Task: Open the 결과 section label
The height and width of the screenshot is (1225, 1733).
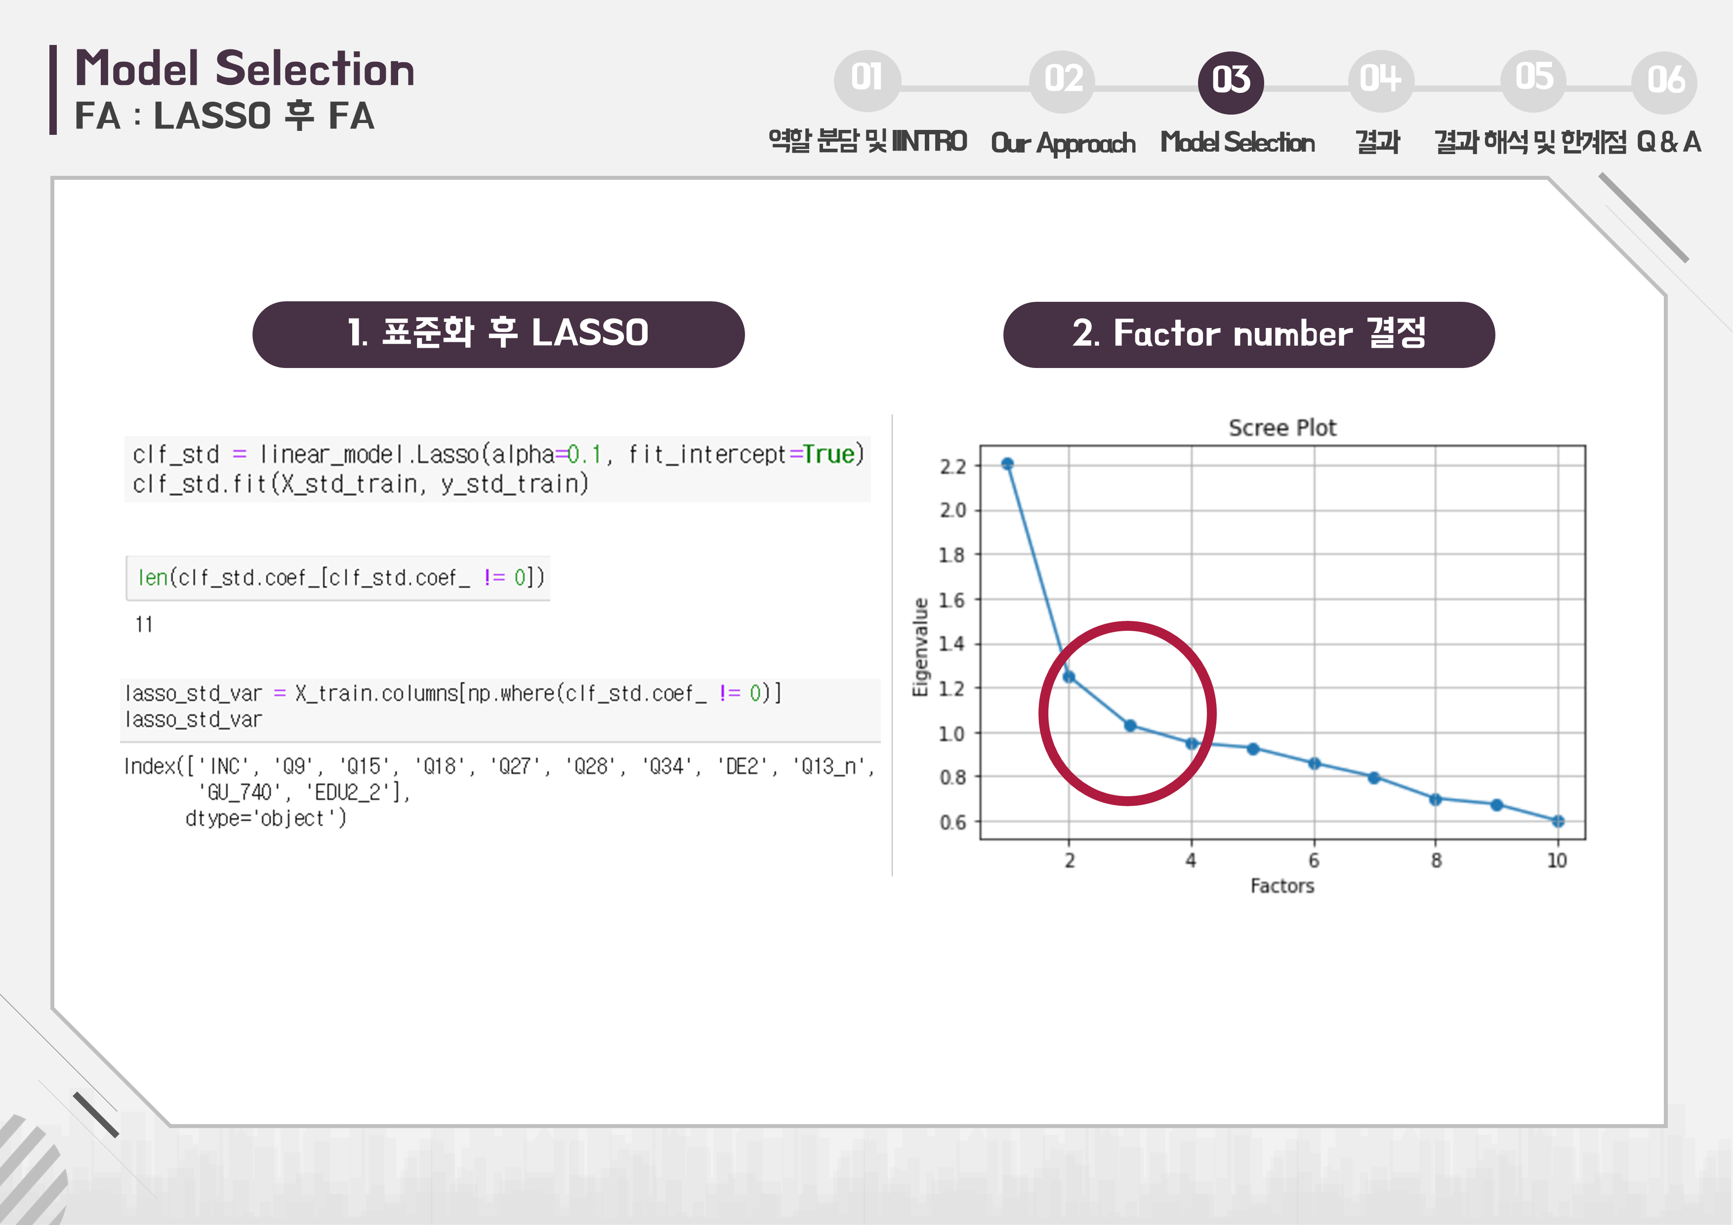Action: [1377, 143]
